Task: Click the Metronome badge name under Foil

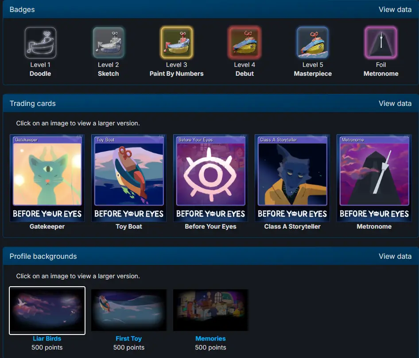Action: (381, 74)
